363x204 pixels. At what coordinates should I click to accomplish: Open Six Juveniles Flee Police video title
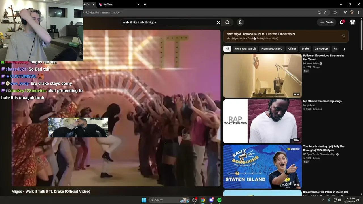click(326, 192)
